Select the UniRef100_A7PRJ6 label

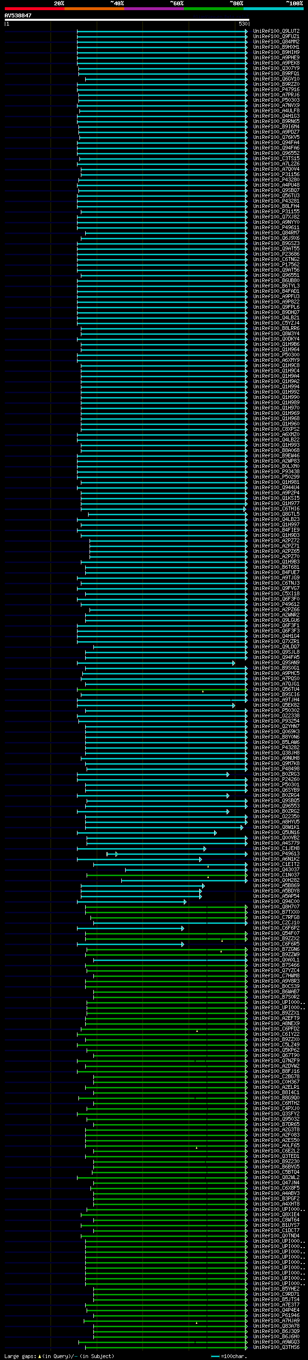pos(276,95)
